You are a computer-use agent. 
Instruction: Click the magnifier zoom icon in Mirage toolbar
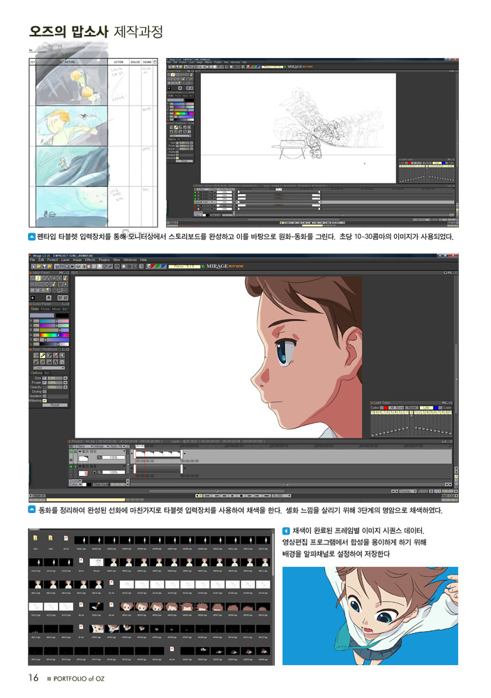click(x=67, y=266)
